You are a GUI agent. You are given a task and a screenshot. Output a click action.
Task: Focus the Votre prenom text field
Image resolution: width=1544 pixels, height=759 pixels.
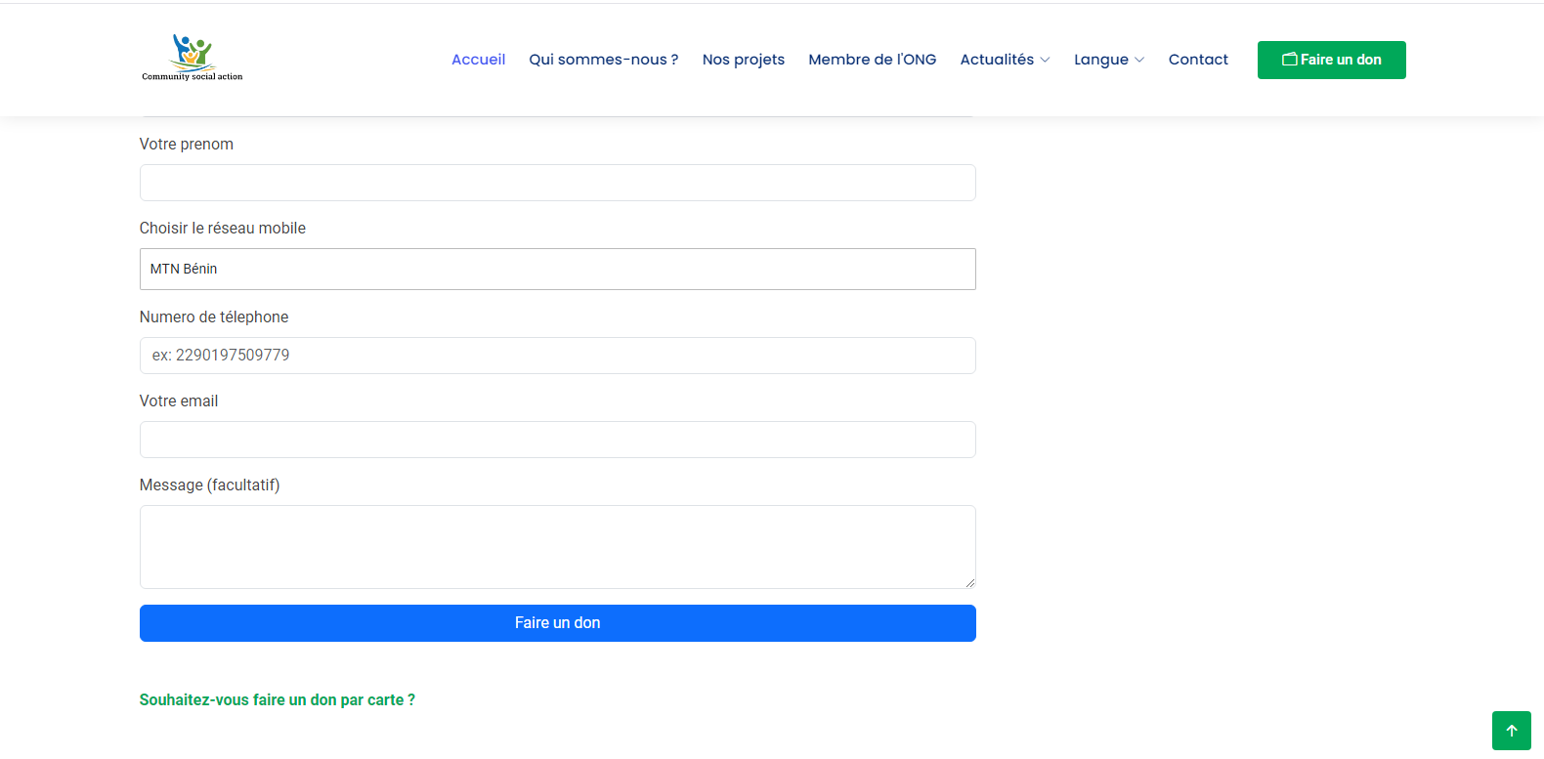557,183
